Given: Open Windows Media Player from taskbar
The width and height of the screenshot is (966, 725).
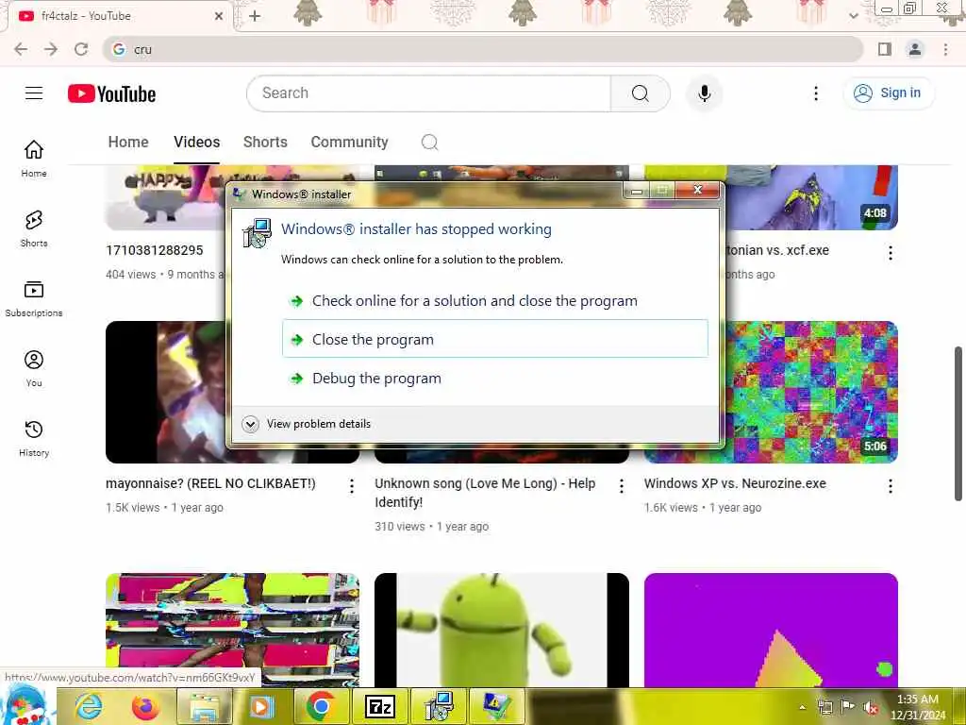Looking at the screenshot, I should pyautogui.click(x=262, y=706).
